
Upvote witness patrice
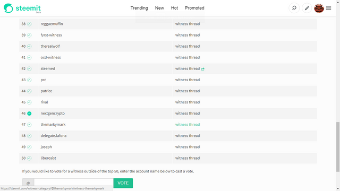[x=29, y=91]
